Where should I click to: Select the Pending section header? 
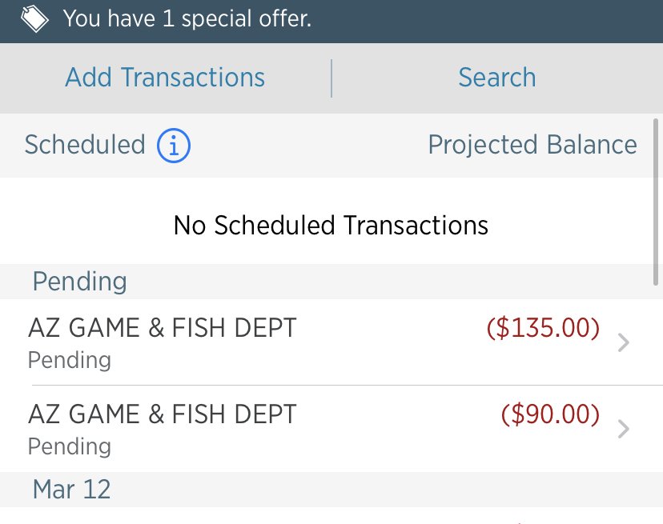(x=80, y=282)
